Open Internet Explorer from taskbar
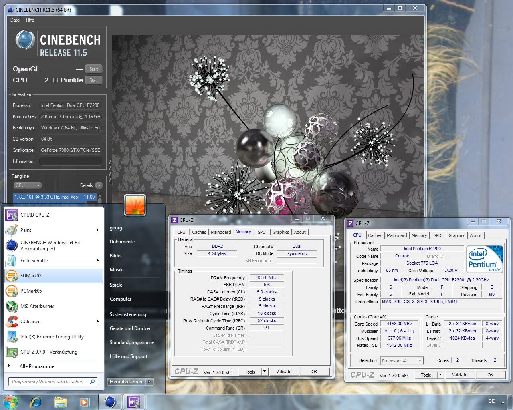The height and width of the screenshot is (410, 513). (36, 402)
